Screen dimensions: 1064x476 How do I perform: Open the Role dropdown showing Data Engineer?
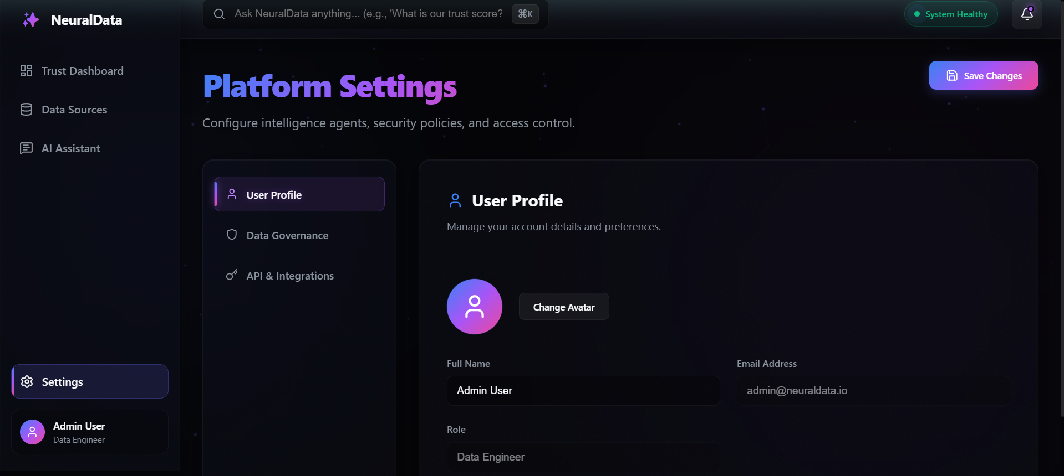tap(583, 457)
